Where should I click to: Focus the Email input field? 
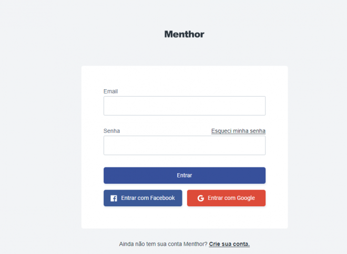coord(185,105)
